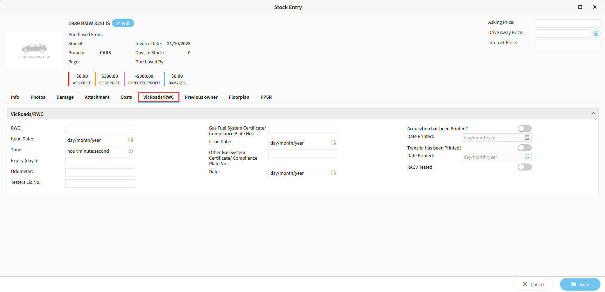This screenshot has height=292, width=605.
Task: Focus the Asking Price field
Action: click(567, 23)
